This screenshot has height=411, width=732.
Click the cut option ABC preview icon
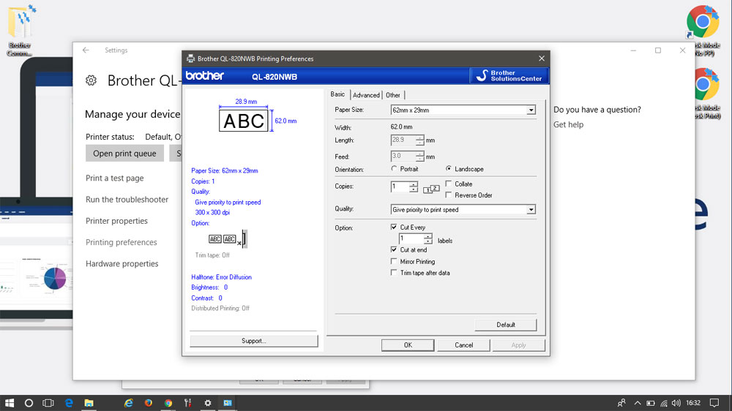[x=228, y=239]
